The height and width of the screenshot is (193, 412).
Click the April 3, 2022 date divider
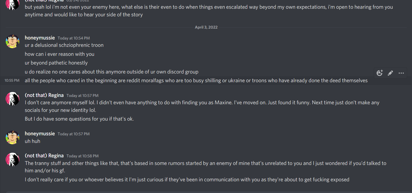(x=206, y=27)
